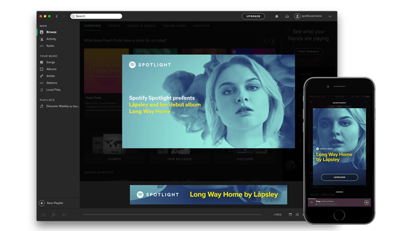
Task: Skip to the next track
Action: click(x=64, y=215)
